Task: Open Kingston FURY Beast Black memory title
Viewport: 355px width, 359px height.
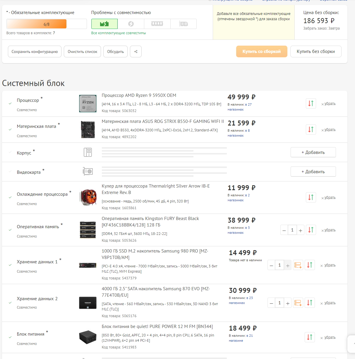Action: [150, 222]
